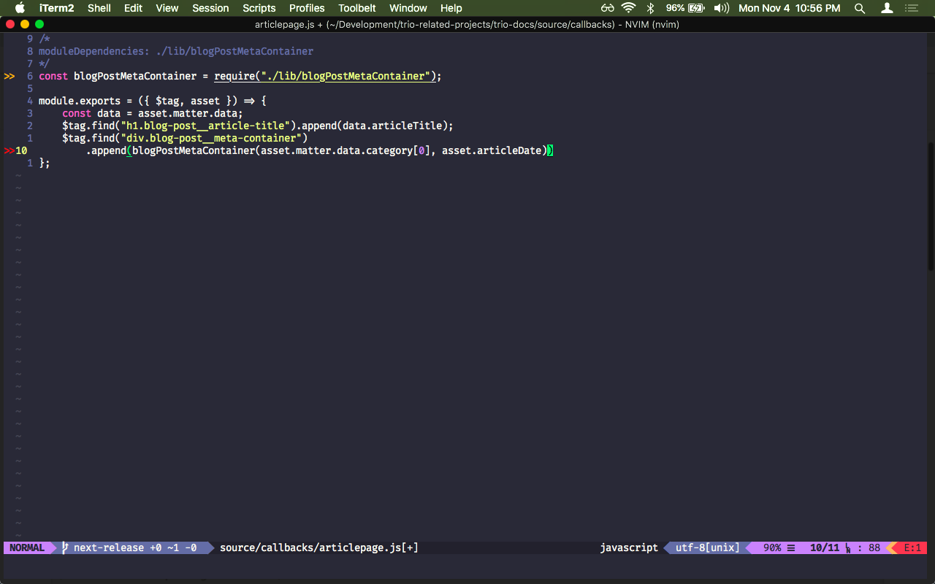Click the date and time Mon Nov 4

(790, 8)
